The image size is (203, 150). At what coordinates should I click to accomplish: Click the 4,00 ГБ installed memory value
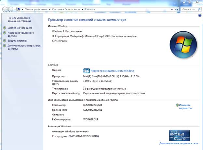pos(98,81)
